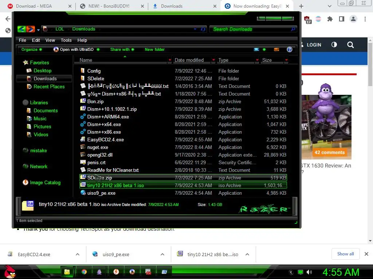Click the uiso9_pe.exe file icon
373x279 pixels.
click(83, 193)
